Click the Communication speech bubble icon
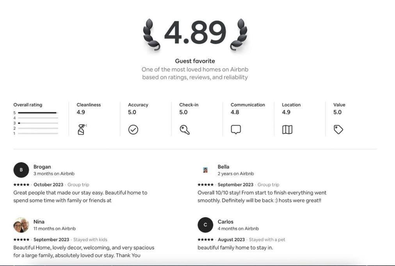Screen dimensions: 395x266 pyautogui.click(x=236, y=129)
